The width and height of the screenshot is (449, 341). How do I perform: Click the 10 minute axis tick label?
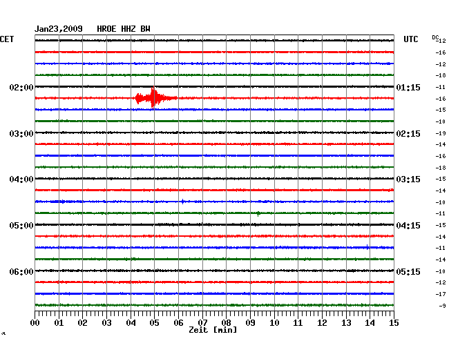point(274,323)
